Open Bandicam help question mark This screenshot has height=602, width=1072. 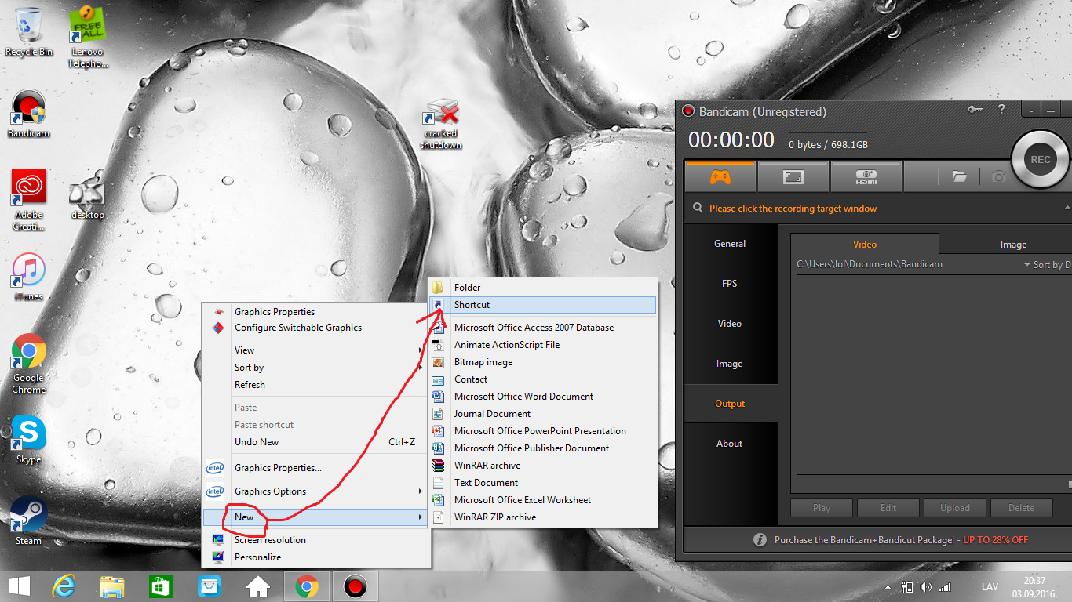(x=1001, y=110)
